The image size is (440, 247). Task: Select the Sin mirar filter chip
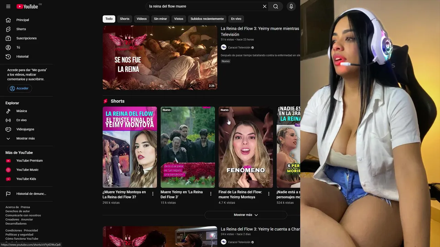pos(161,19)
